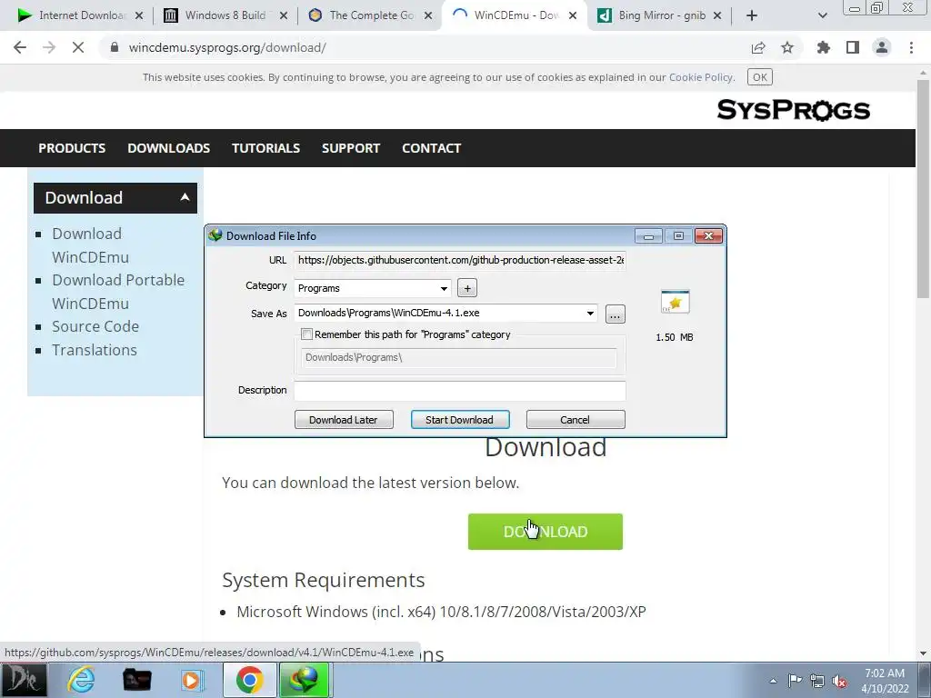Click the network tray icon
931x698 pixels.
point(817,681)
